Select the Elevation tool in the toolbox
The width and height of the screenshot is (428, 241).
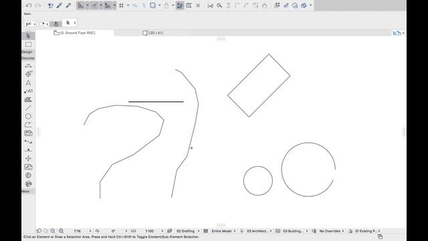click(28, 150)
